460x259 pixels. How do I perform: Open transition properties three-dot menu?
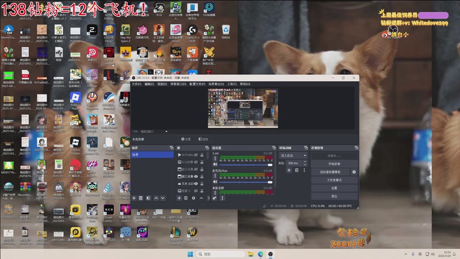[304, 170]
